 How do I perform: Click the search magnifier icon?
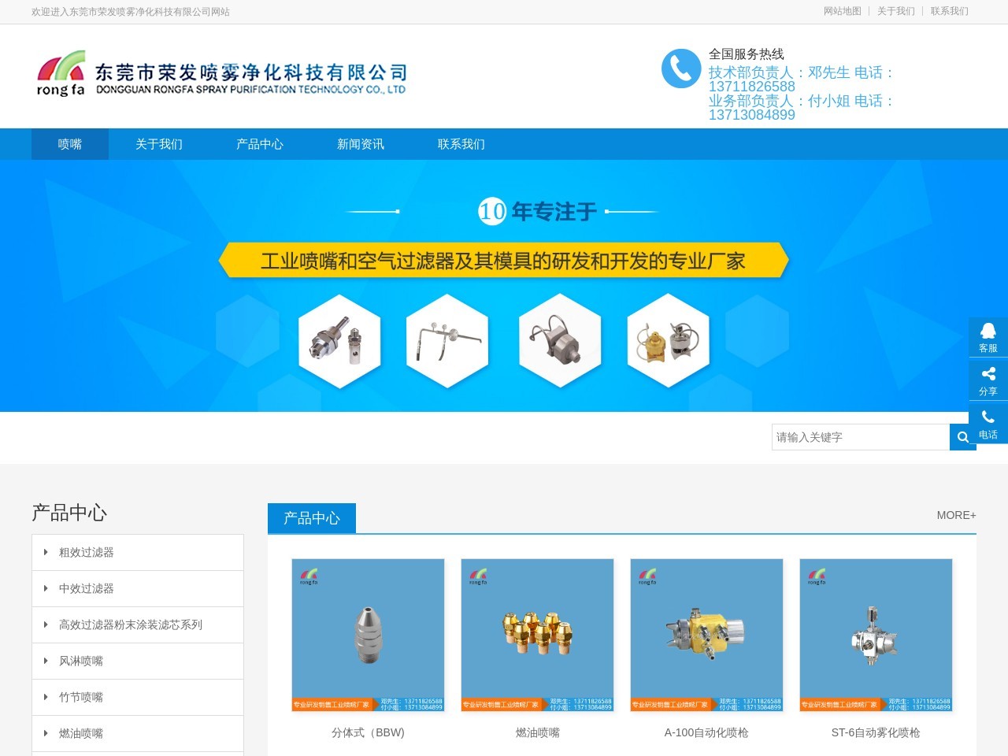pyautogui.click(x=962, y=436)
